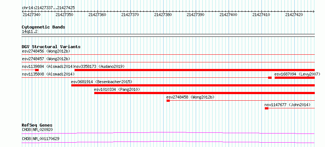This screenshot has height=147, width=325.
Task: Click small red block under esv2748458
Action: [168, 101]
